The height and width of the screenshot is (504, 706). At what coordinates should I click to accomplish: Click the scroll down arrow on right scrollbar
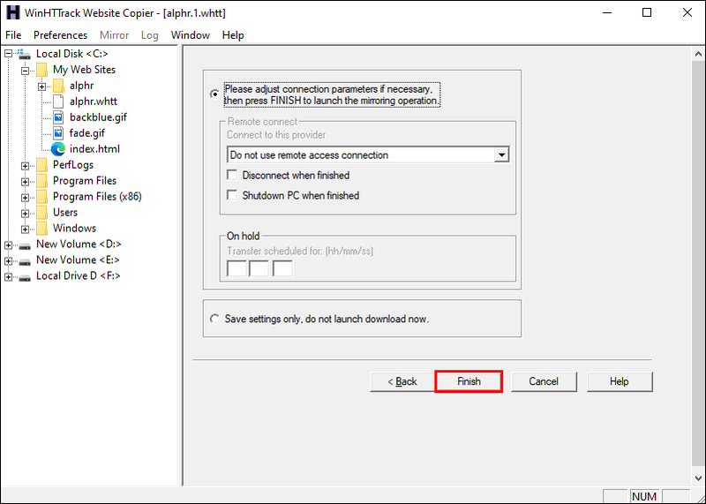pos(698,478)
